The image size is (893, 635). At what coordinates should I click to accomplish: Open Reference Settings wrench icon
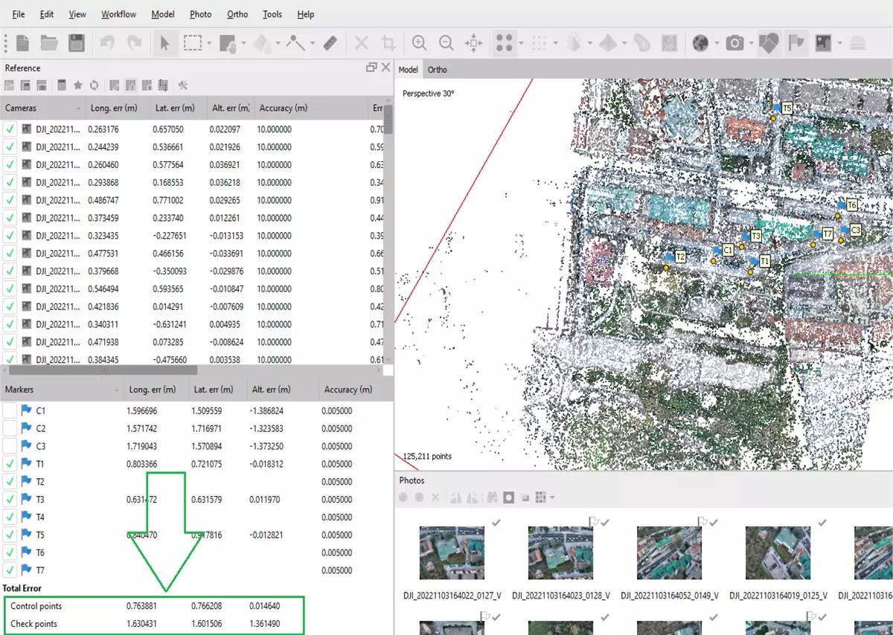183,86
